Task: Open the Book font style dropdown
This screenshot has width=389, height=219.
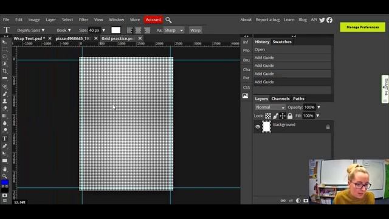Action: [64, 30]
